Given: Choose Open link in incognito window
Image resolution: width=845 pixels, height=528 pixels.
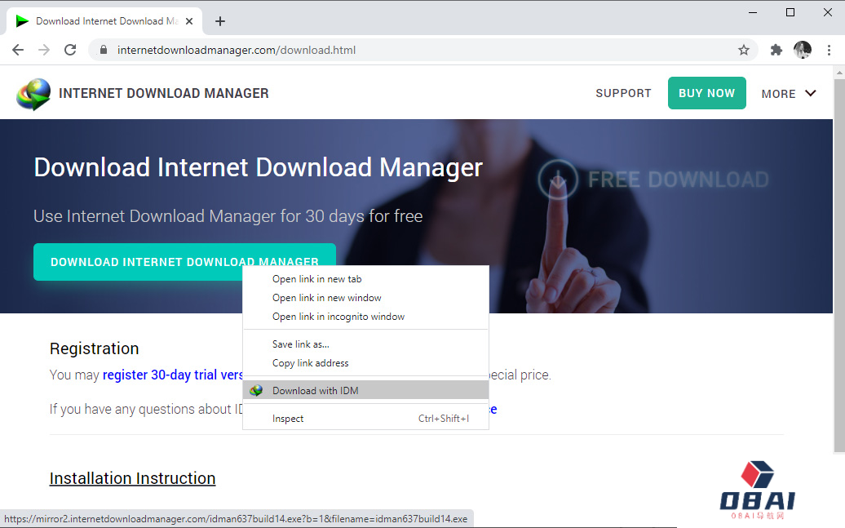Looking at the screenshot, I should (366, 317).
